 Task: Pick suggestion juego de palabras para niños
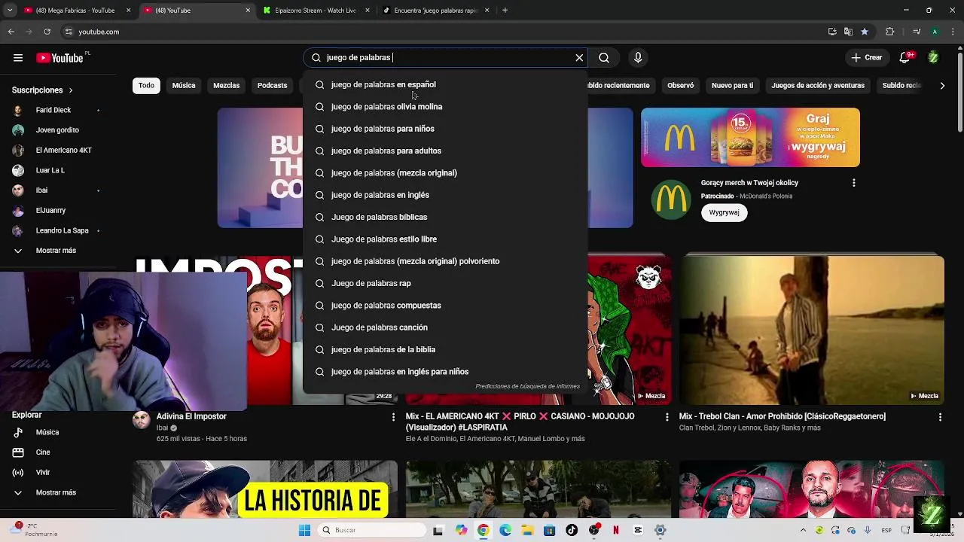click(445, 129)
